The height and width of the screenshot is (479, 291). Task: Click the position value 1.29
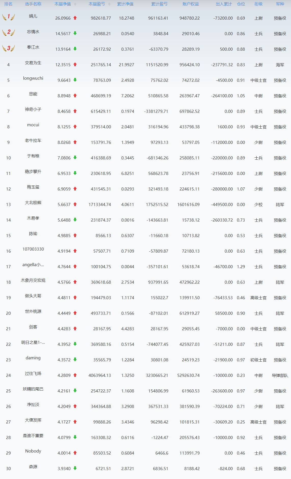[x=241, y=267]
